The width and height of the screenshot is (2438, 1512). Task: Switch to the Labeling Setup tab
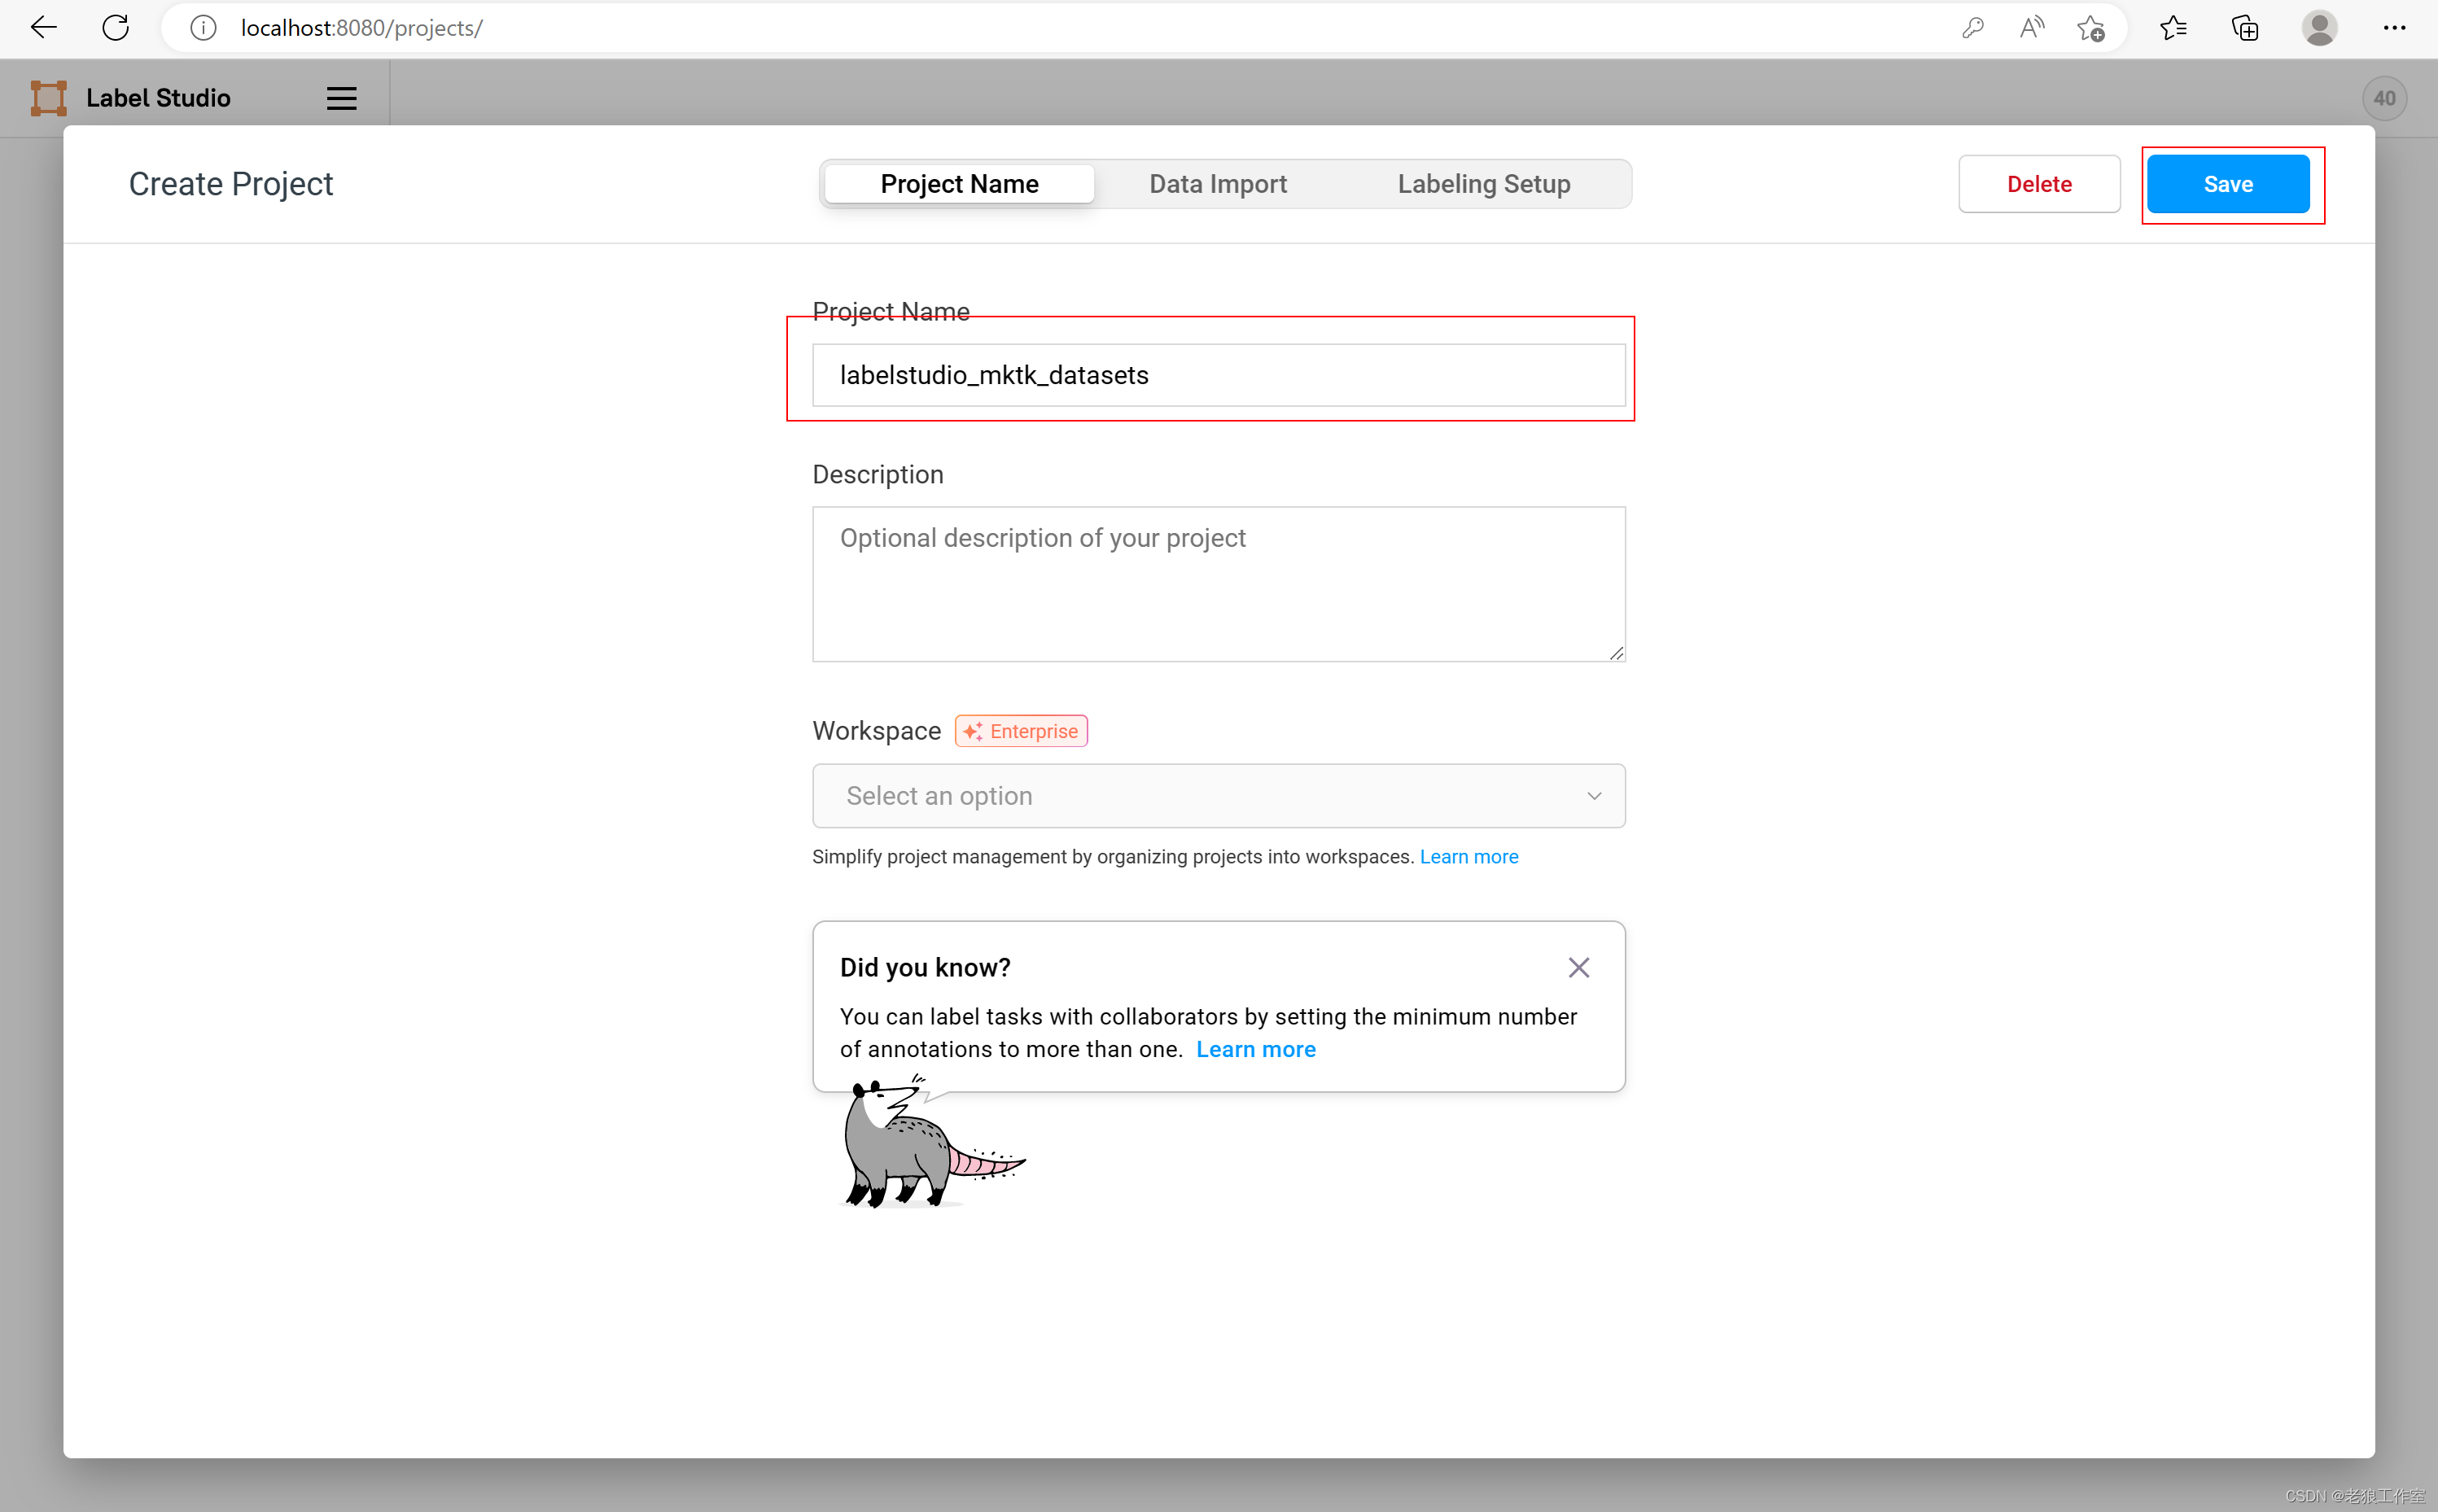click(1483, 184)
